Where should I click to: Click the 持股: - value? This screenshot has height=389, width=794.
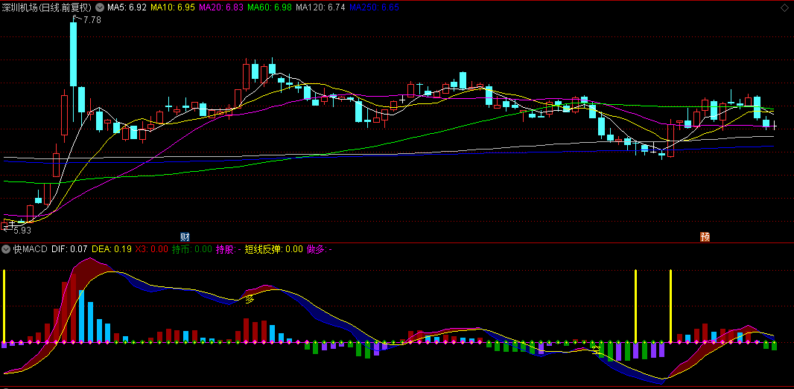pyautogui.click(x=229, y=249)
